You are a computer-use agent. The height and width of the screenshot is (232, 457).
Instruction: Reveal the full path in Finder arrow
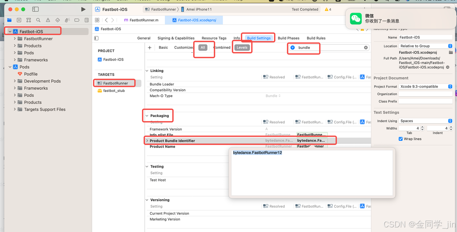(448, 67)
